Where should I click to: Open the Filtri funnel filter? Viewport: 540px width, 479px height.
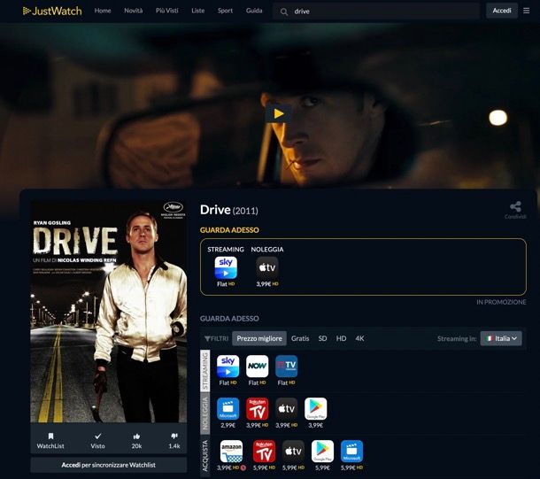point(216,338)
